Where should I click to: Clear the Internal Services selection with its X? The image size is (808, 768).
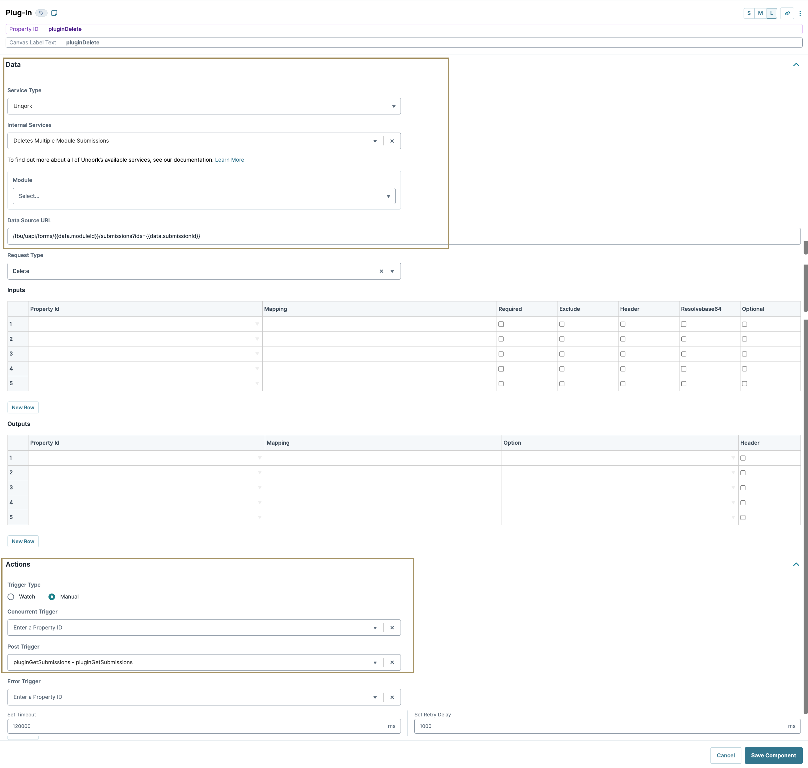(392, 140)
